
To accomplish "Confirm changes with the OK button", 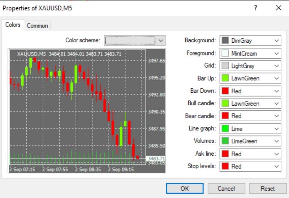I will click(x=185, y=188).
